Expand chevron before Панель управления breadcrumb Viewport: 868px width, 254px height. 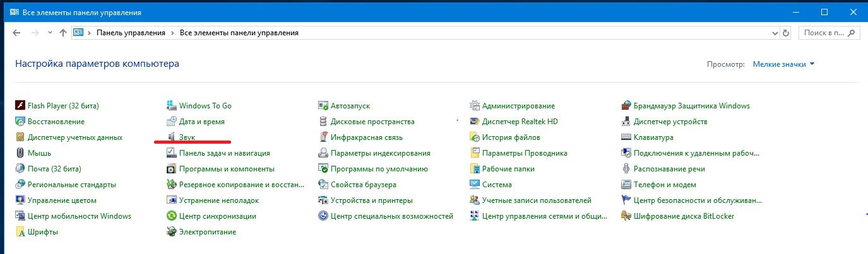coord(90,33)
